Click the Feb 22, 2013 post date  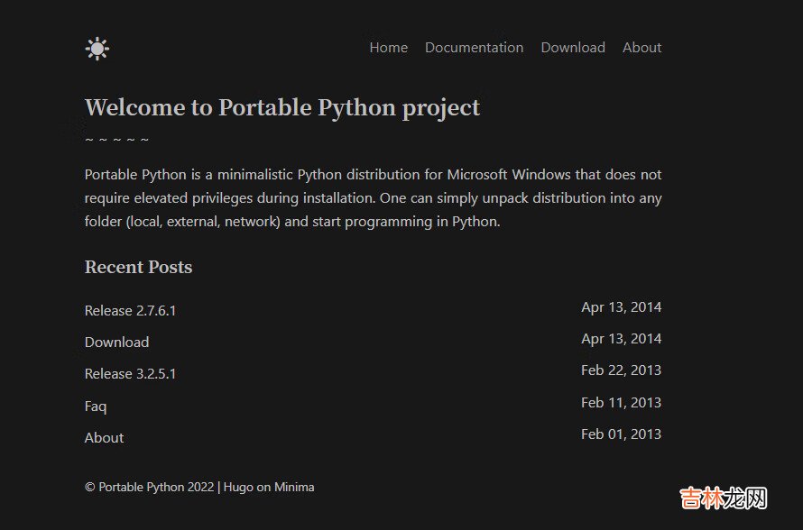click(x=621, y=370)
